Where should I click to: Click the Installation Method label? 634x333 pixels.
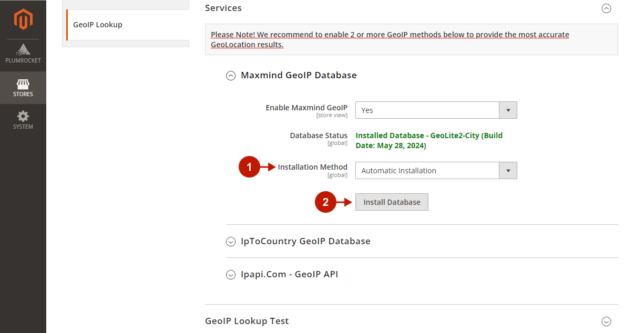tap(313, 167)
